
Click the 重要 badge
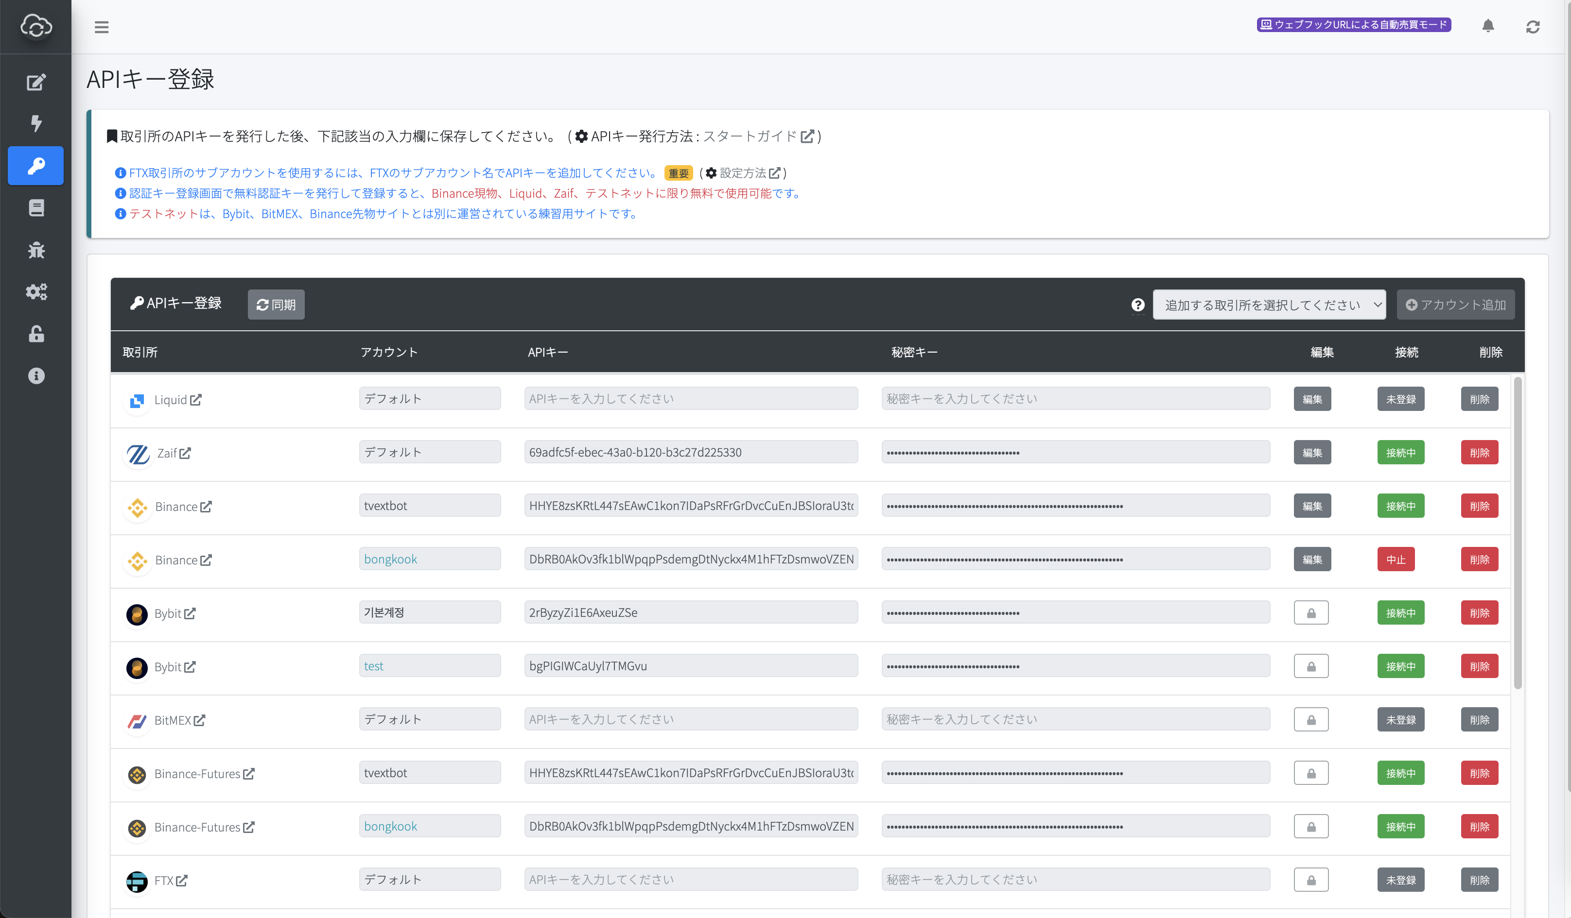(x=678, y=174)
